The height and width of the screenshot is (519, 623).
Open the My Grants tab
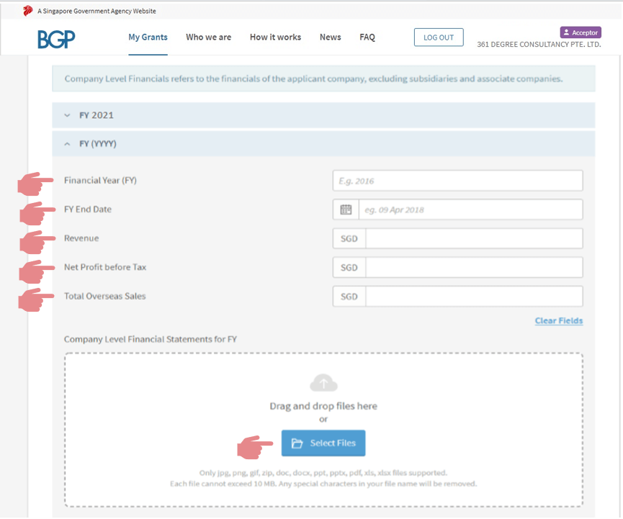[148, 37]
